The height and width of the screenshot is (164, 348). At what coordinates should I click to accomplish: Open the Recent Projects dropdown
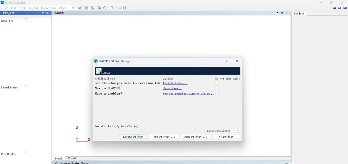(x=237, y=131)
